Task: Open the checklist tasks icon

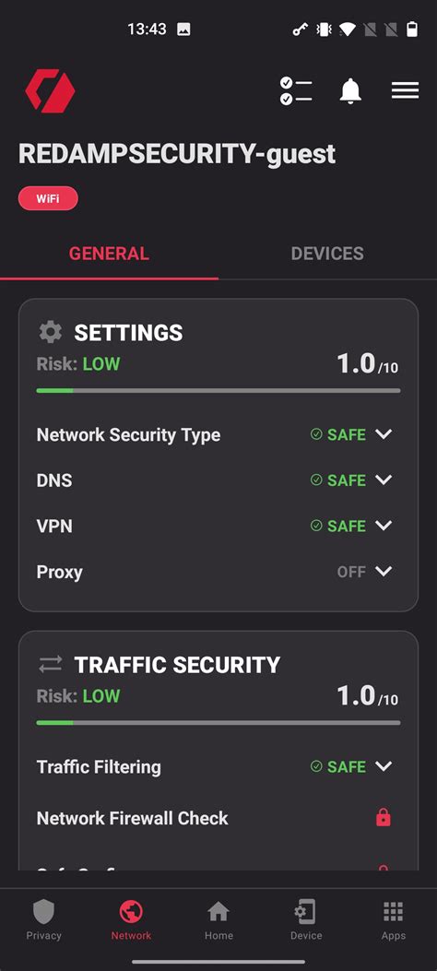Action: click(x=296, y=91)
